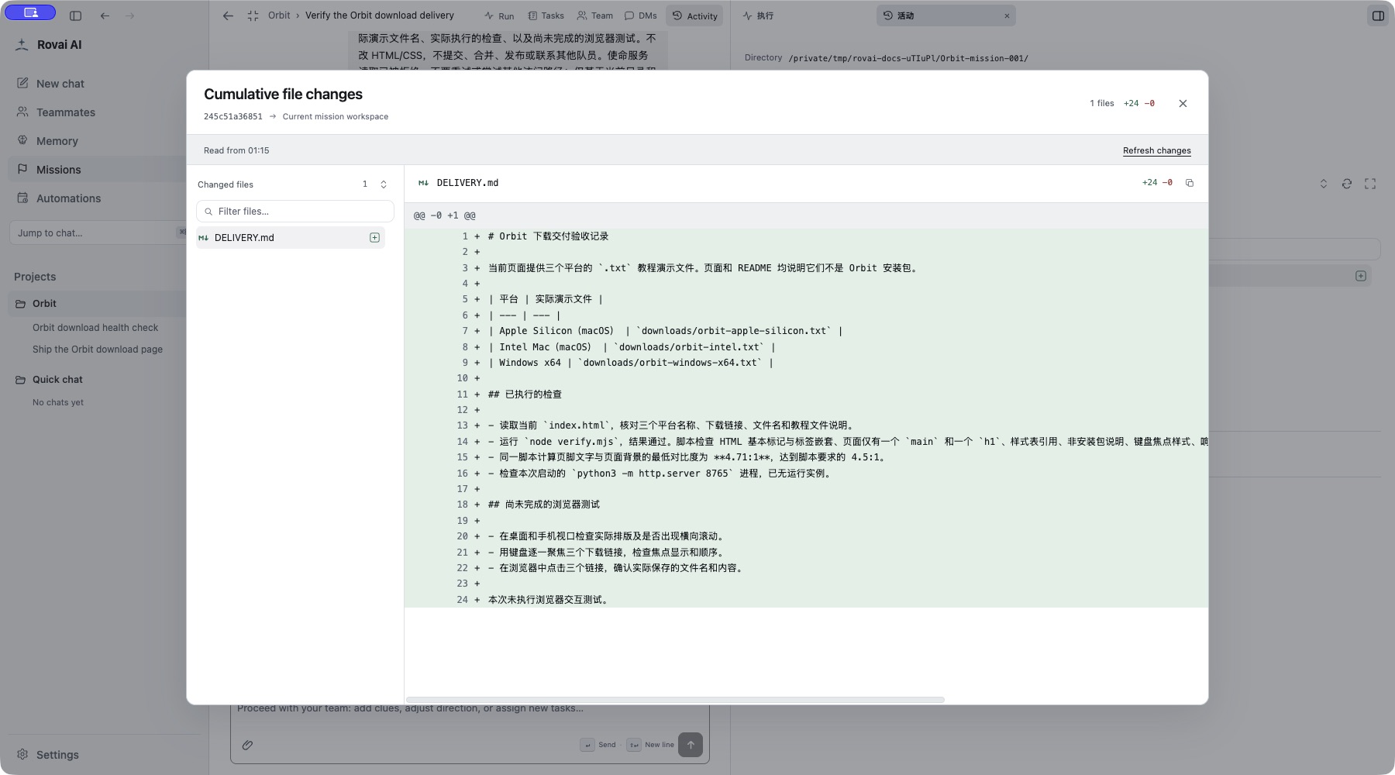Image resolution: width=1395 pixels, height=775 pixels.
Task: Click the Jump to chat search box
Action: pos(98,232)
